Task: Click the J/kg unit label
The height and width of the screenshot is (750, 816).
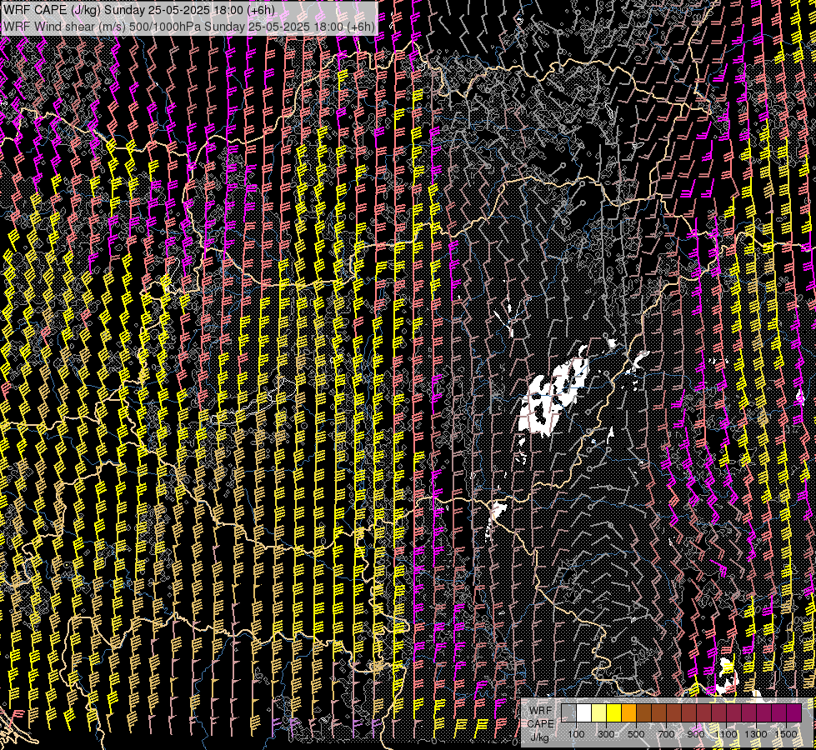Action: pos(539,737)
